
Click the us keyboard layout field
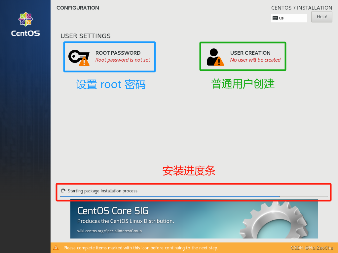289,18
